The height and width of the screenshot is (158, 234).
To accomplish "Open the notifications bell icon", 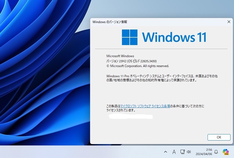I will click(216, 152).
